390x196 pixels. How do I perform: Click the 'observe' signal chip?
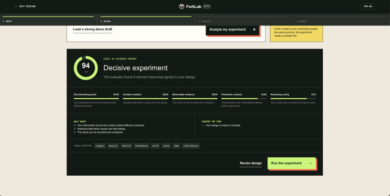point(126,146)
